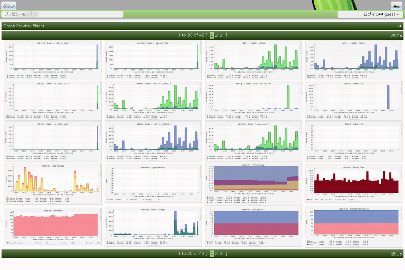Image resolution: width=405 pixels, height=270 pixels.
Task: Open the c4221-1 Traffic Gi0/0/0 graph
Action: coord(253,60)
